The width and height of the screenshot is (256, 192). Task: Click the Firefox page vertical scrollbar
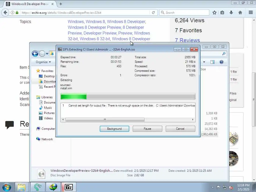click(254, 99)
